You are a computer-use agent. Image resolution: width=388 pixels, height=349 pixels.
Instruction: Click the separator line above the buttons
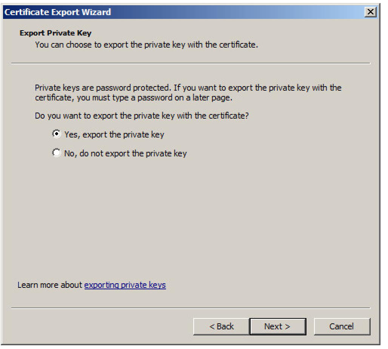click(x=191, y=308)
